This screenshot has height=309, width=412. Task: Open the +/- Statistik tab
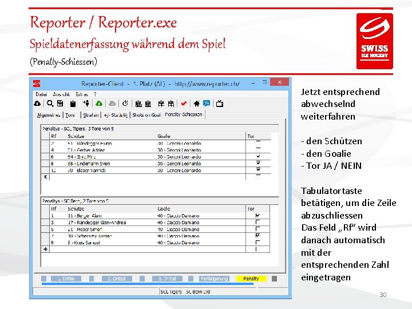pos(116,115)
